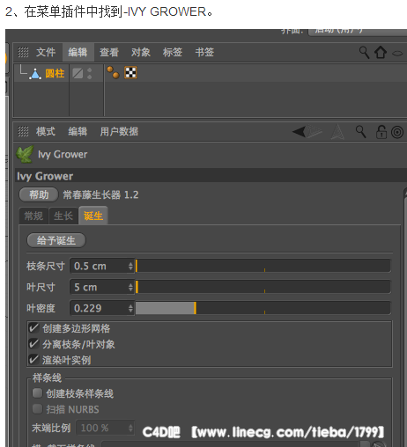The image size is (407, 447).
Task: Click the 末端比例 100 % field
Action: coord(105,428)
